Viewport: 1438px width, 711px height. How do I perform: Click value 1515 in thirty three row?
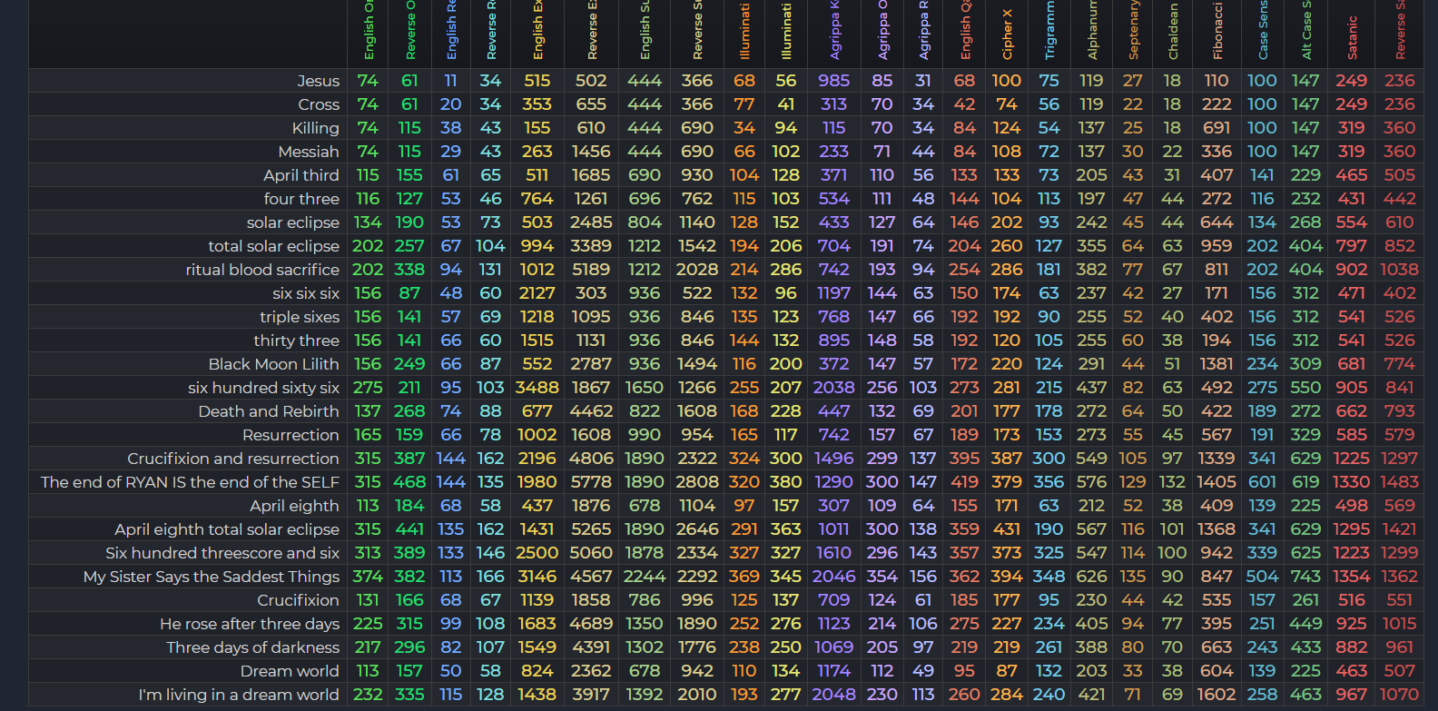[x=537, y=341]
